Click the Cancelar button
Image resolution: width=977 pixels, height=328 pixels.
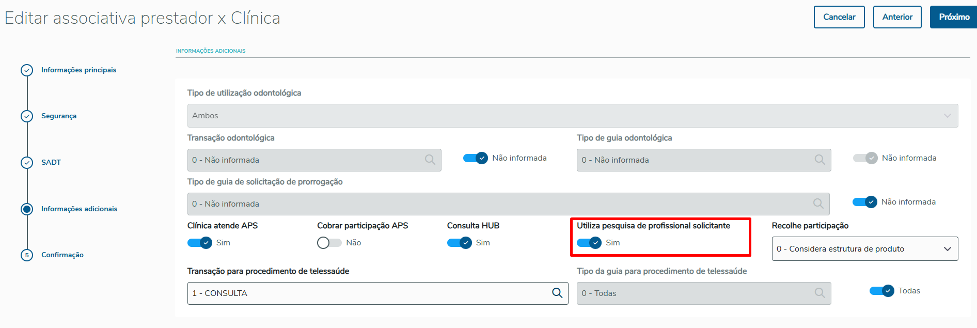(839, 17)
